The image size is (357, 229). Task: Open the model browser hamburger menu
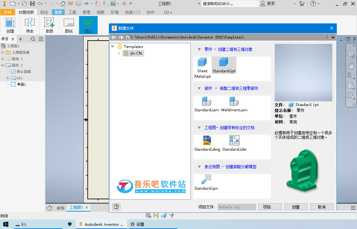click(41, 39)
